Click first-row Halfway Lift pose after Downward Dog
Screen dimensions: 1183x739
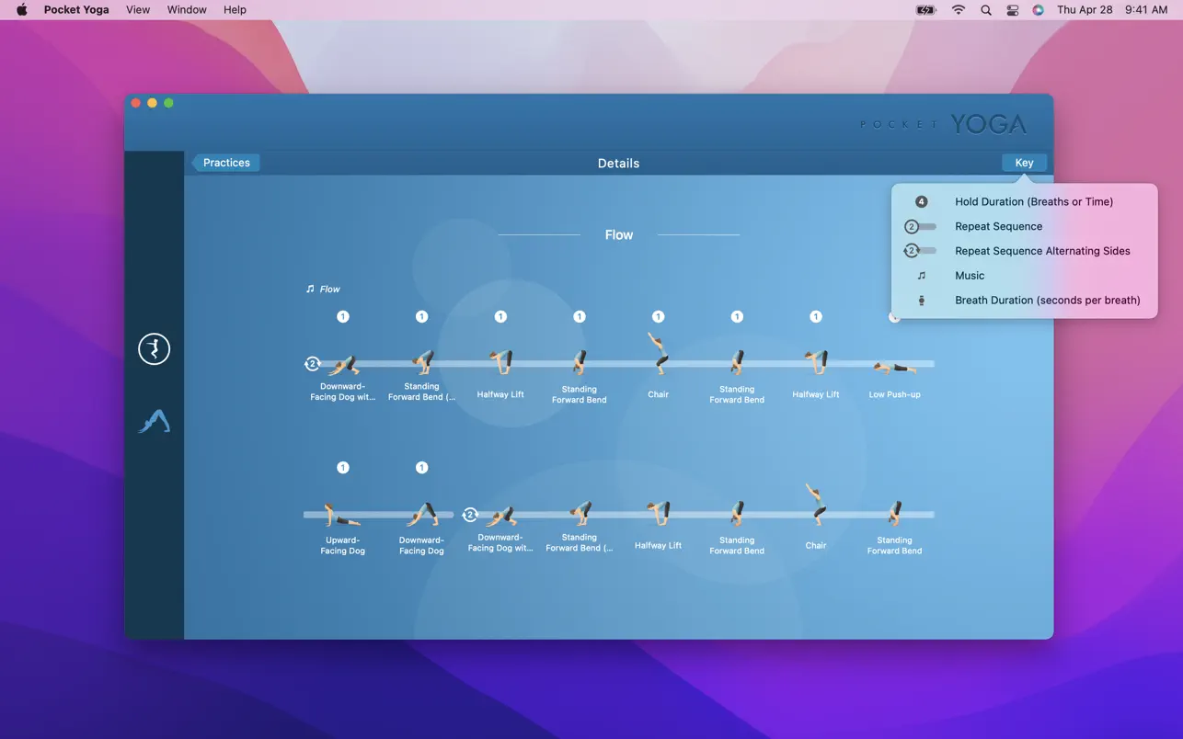point(500,362)
